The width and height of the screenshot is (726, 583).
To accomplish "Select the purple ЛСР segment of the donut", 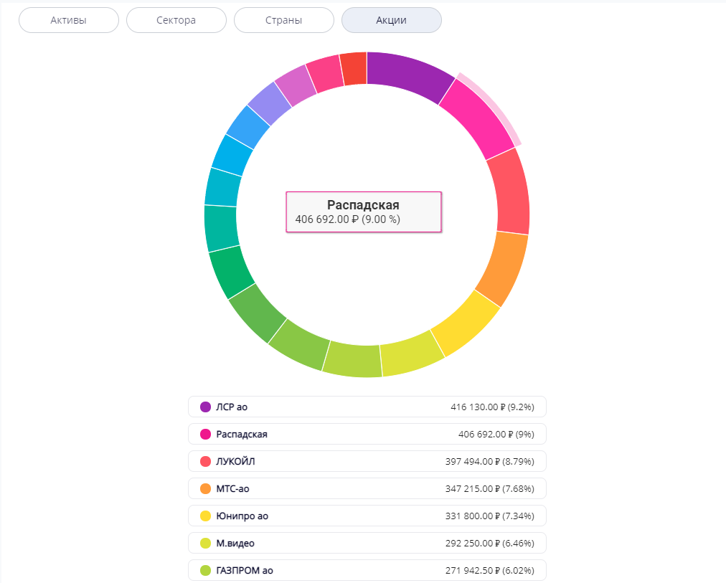I will (409, 75).
